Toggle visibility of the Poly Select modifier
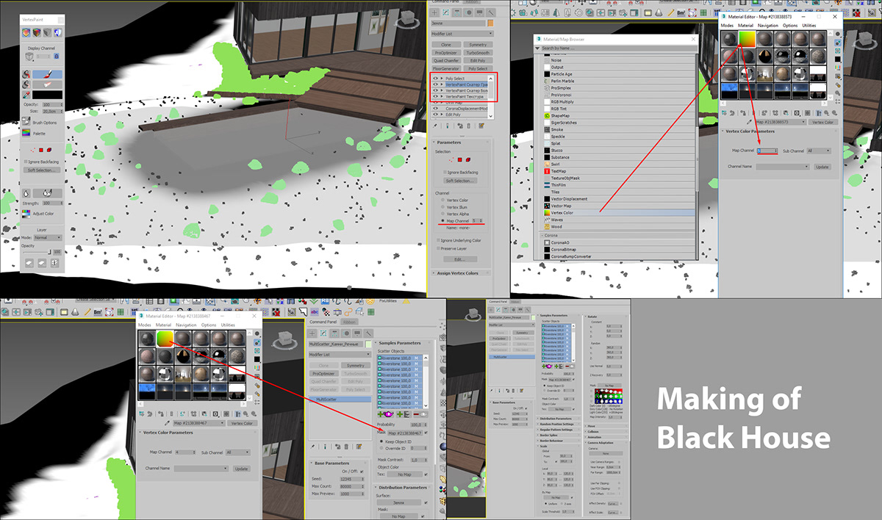Image resolution: width=882 pixels, height=520 pixels. click(436, 78)
